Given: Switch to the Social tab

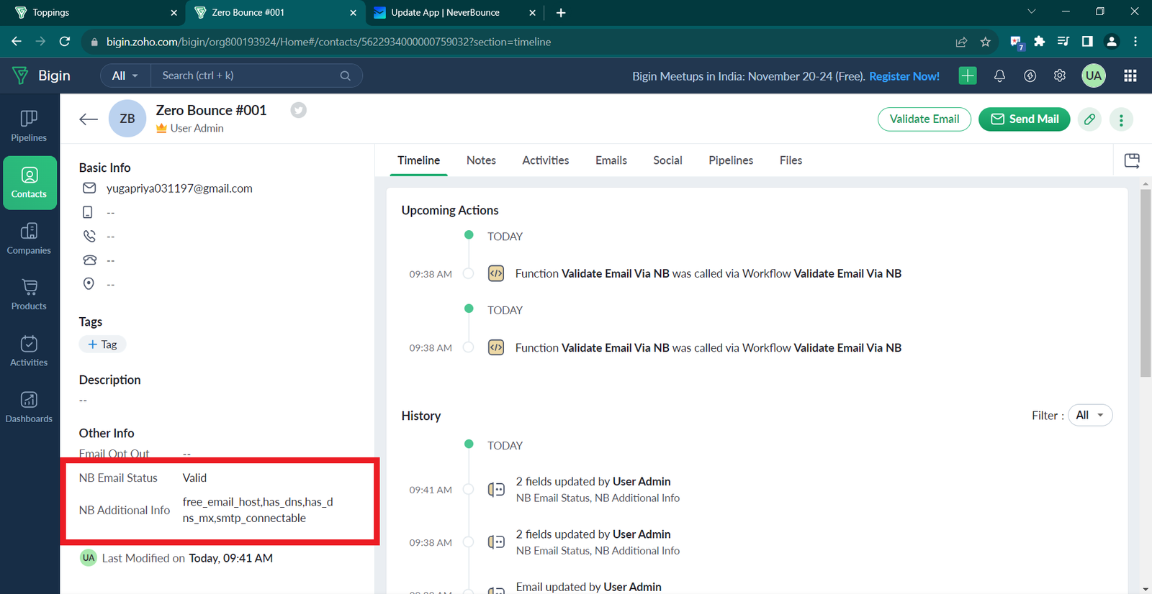Looking at the screenshot, I should pyautogui.click(x=667, y=160).
